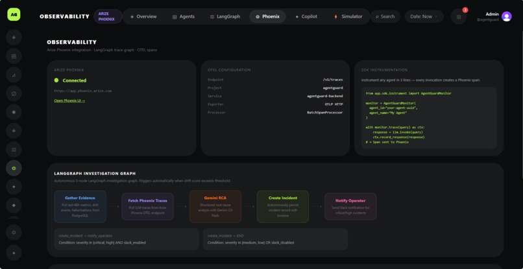The height and width of the screenshot is (269, 523).
Task: Open the book-panel icon in left sidebar
Action: tap(14, 150)
